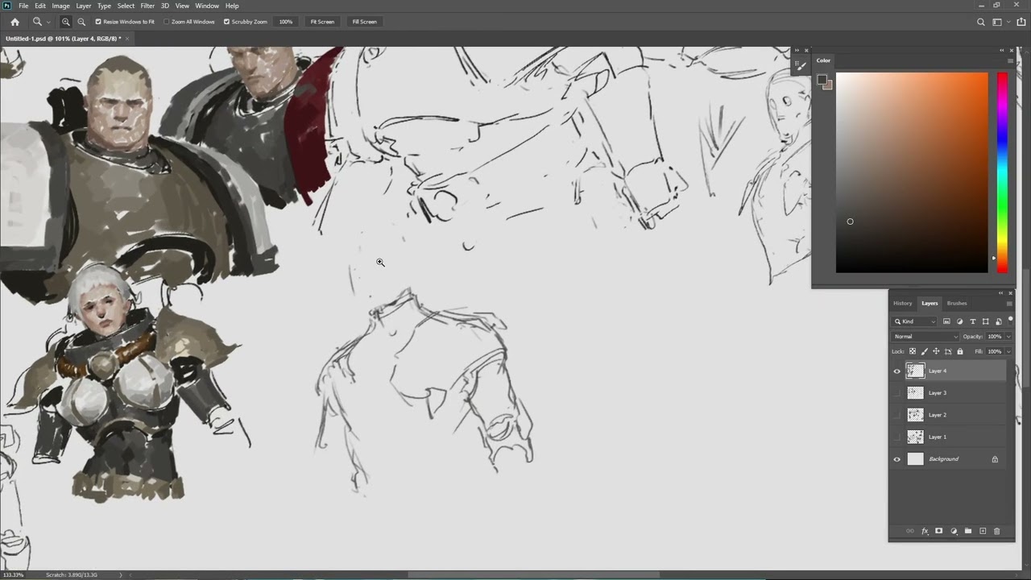This screenshot has height=580, width=1031.
Task: Open the Filter menu
Action: 147,6
